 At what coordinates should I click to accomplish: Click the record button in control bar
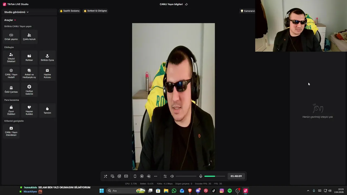click(x=142, y=176)
